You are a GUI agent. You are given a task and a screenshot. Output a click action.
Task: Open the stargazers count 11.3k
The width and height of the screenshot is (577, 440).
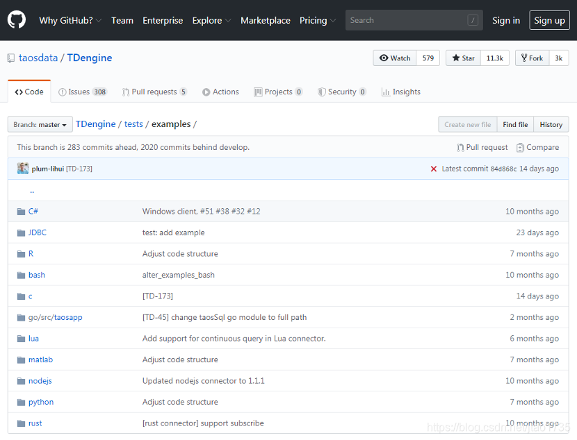pos(494,58)
